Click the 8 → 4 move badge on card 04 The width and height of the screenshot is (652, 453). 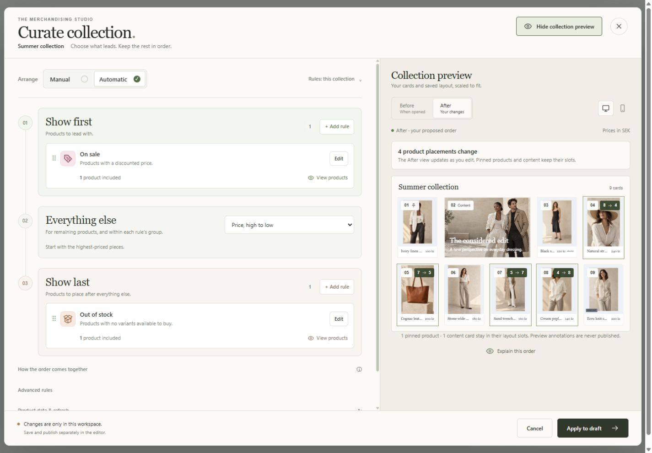[x=610, y=205]
